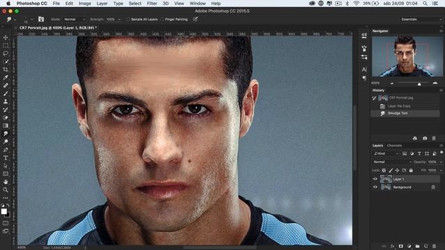445x250 pixels.
Task: Click the tablet pressure icon in options bar
Action: click(195, 19)
